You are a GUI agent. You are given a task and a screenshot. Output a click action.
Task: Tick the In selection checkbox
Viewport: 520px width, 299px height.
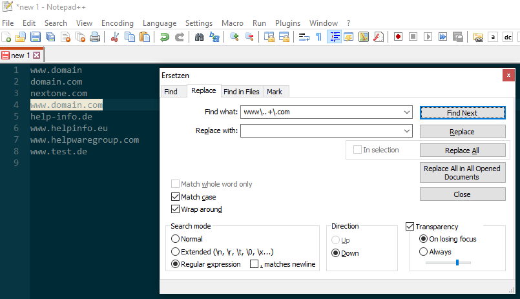tap(357, 150)
